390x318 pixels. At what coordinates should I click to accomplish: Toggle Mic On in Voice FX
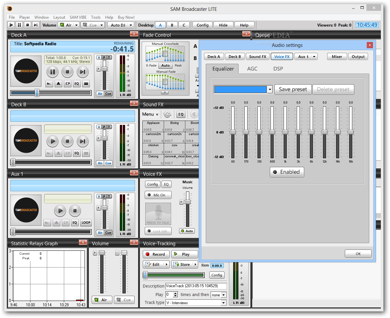coord(158,195)
